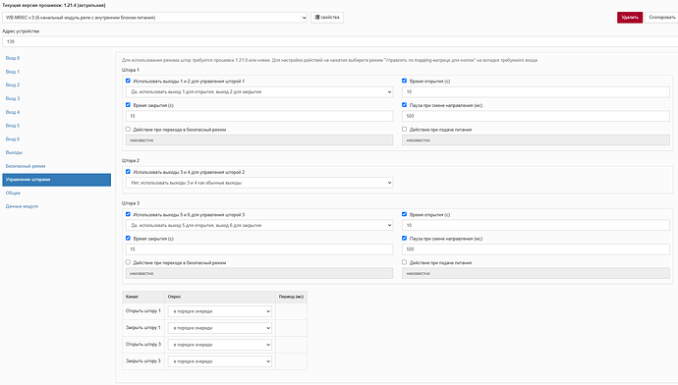Toggle checkbox for outputs 3 and 4 curtain 2
The image size is (678, 385).
click(x=128, y=172)
